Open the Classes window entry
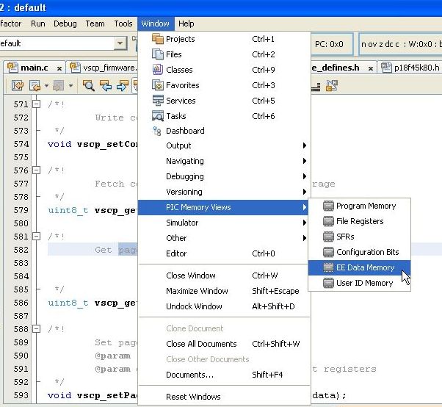 (179, 70)
